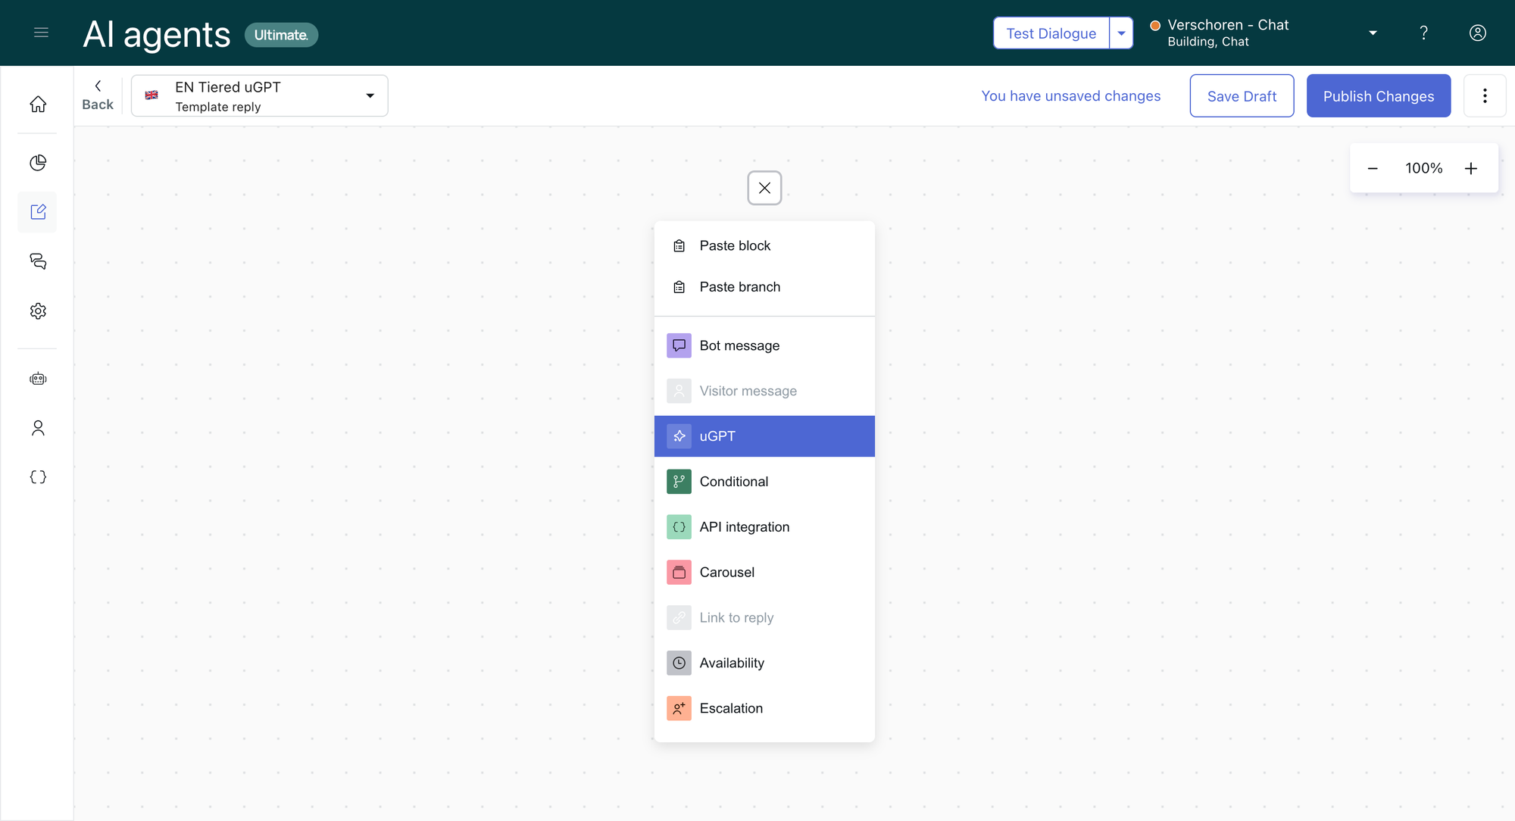The width and height of the screenshot is (1515, 821).
Task: Select uGPT from the block menu
Action: click(x=764, y=436)
